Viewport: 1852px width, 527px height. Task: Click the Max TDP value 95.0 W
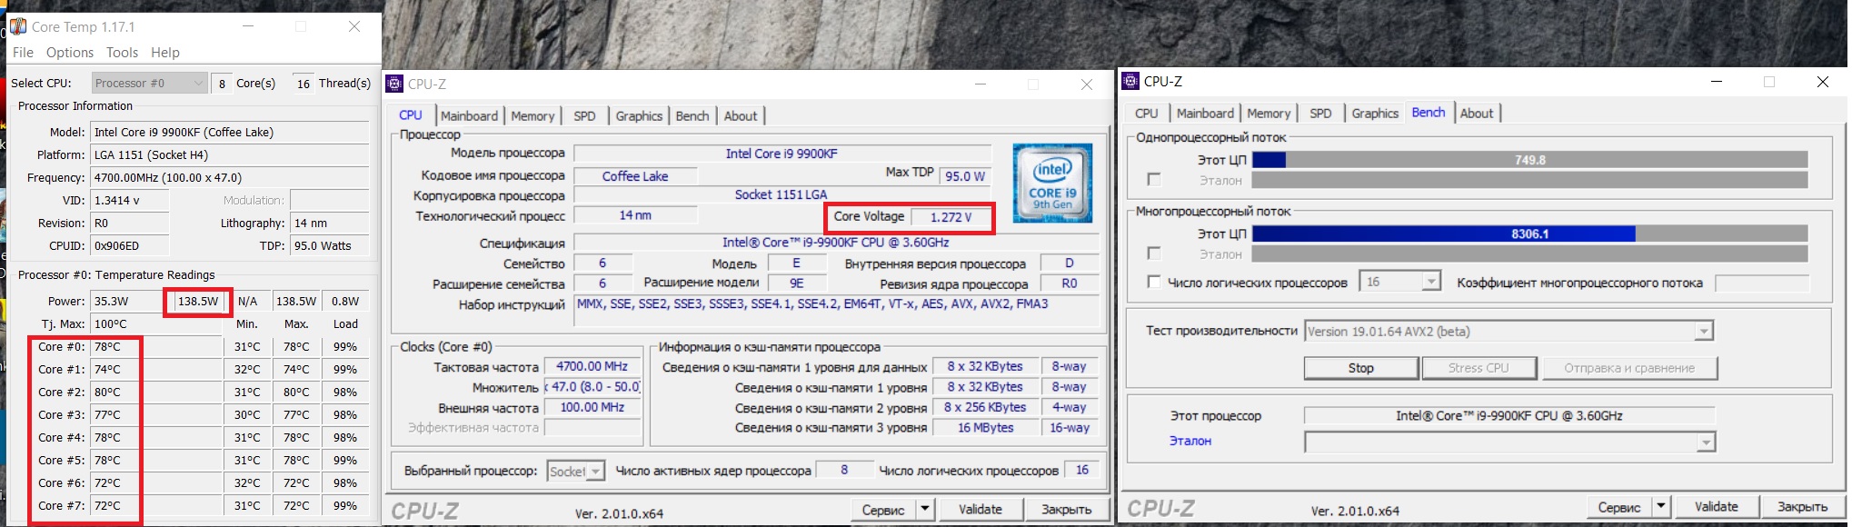964,175
